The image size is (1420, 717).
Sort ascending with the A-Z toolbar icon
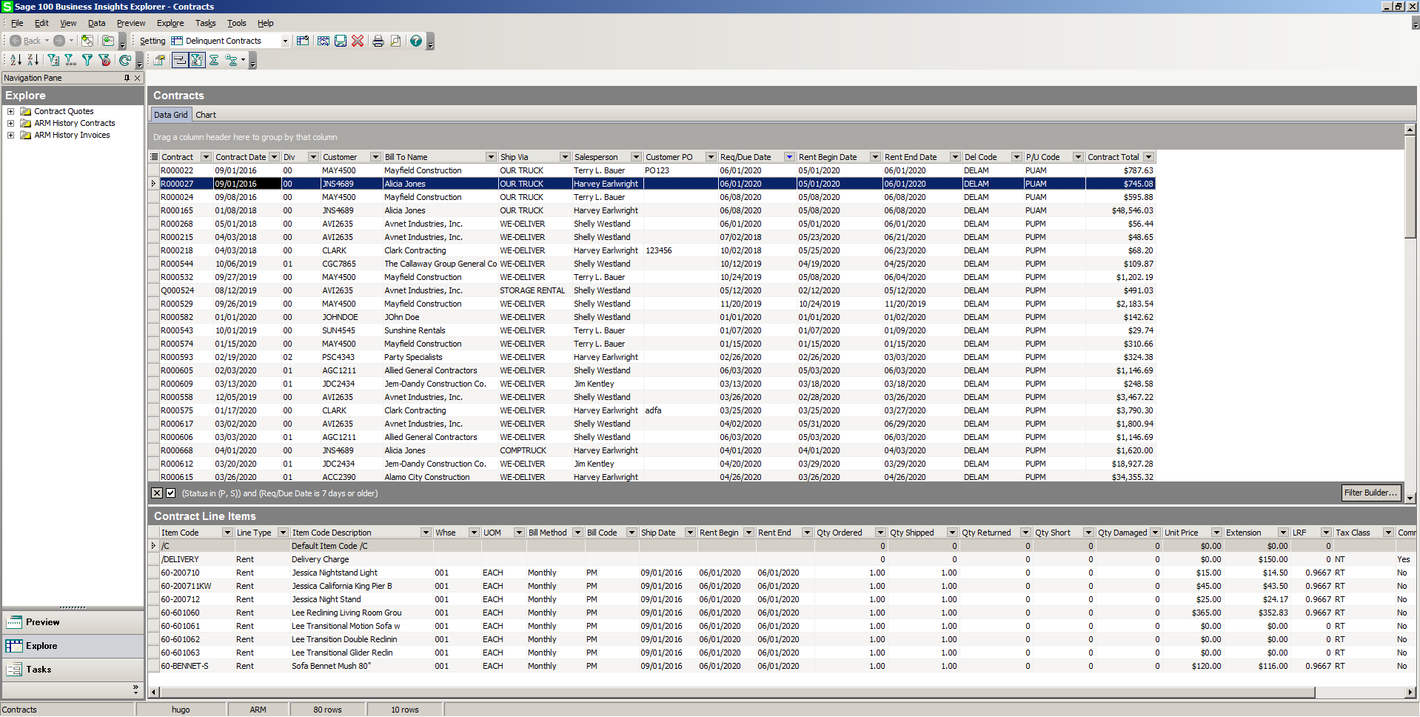click(16, 60)
